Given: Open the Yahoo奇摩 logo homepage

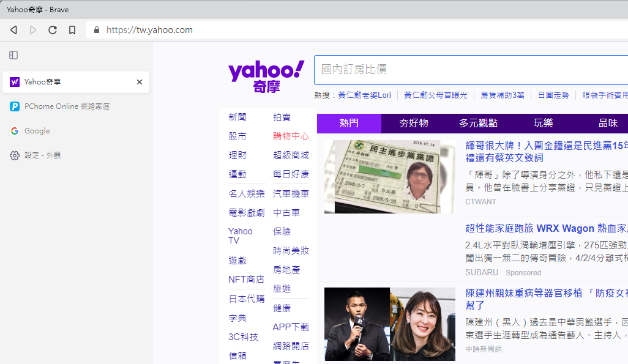Looking at the screenshot, I should pos(266,76).
